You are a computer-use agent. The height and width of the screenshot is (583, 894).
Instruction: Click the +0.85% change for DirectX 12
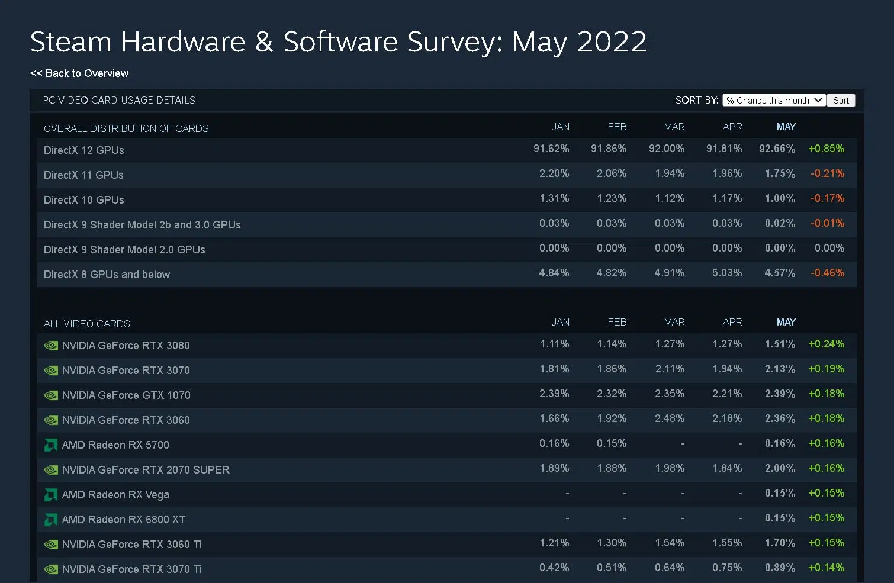pyautogui.click(x=827, y=149)
